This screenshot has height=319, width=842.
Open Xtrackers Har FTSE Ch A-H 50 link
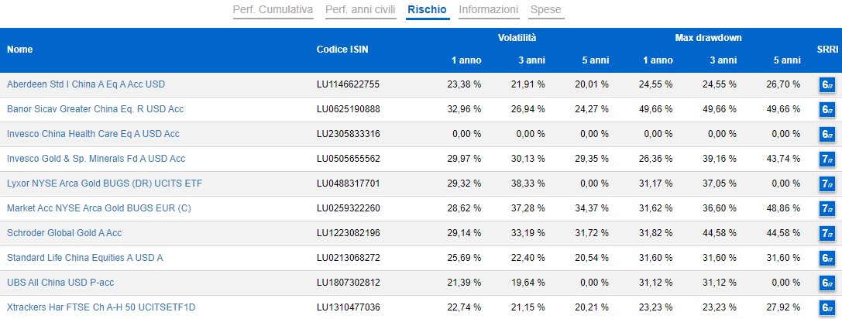[x=101, y=307]
